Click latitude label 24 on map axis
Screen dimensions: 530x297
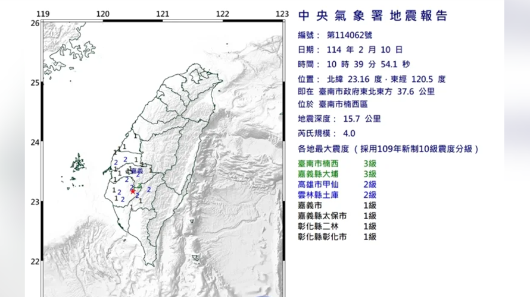[x=35, y=143]
